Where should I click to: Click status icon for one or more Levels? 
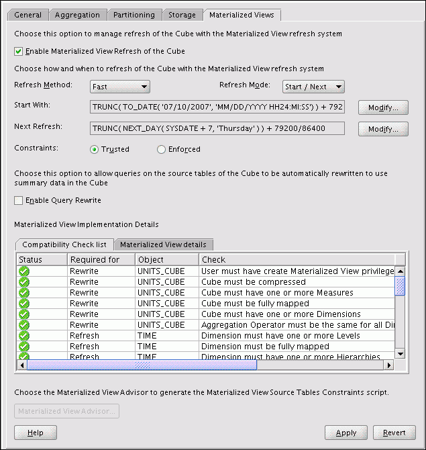[24, 336]
